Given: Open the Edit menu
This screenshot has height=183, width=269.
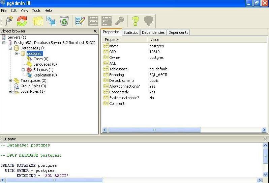Looking at the screenshot, I should click(x=13, y=10).
